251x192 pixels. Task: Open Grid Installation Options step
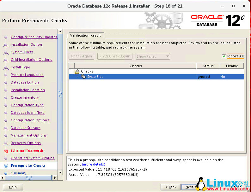point(31,60)
